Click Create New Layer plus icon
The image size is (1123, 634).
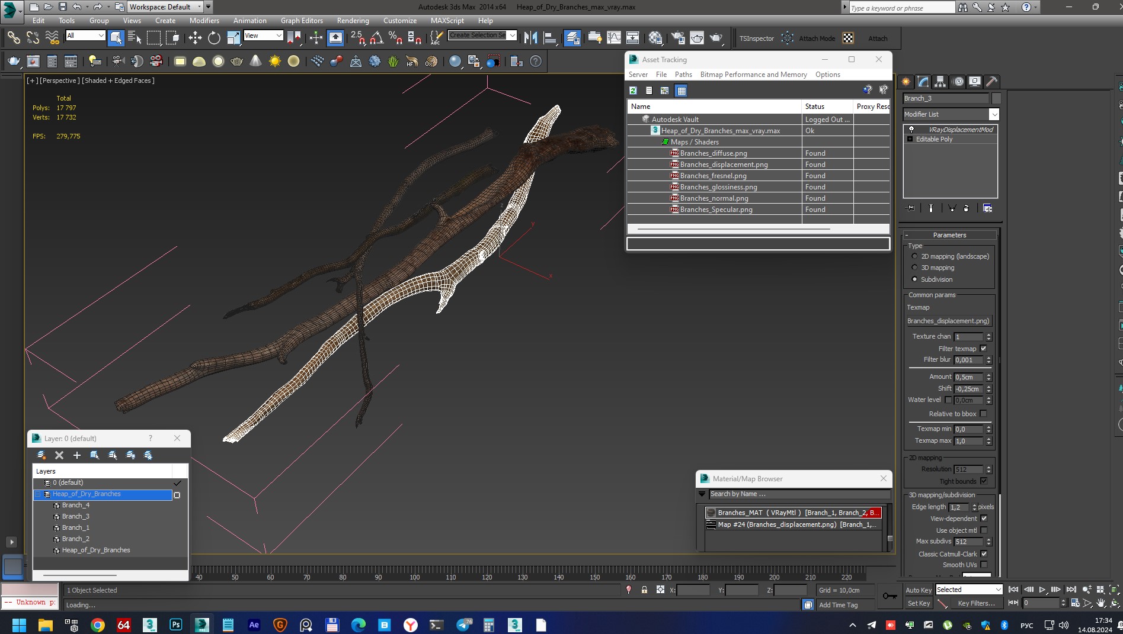[x=76, y=455]
